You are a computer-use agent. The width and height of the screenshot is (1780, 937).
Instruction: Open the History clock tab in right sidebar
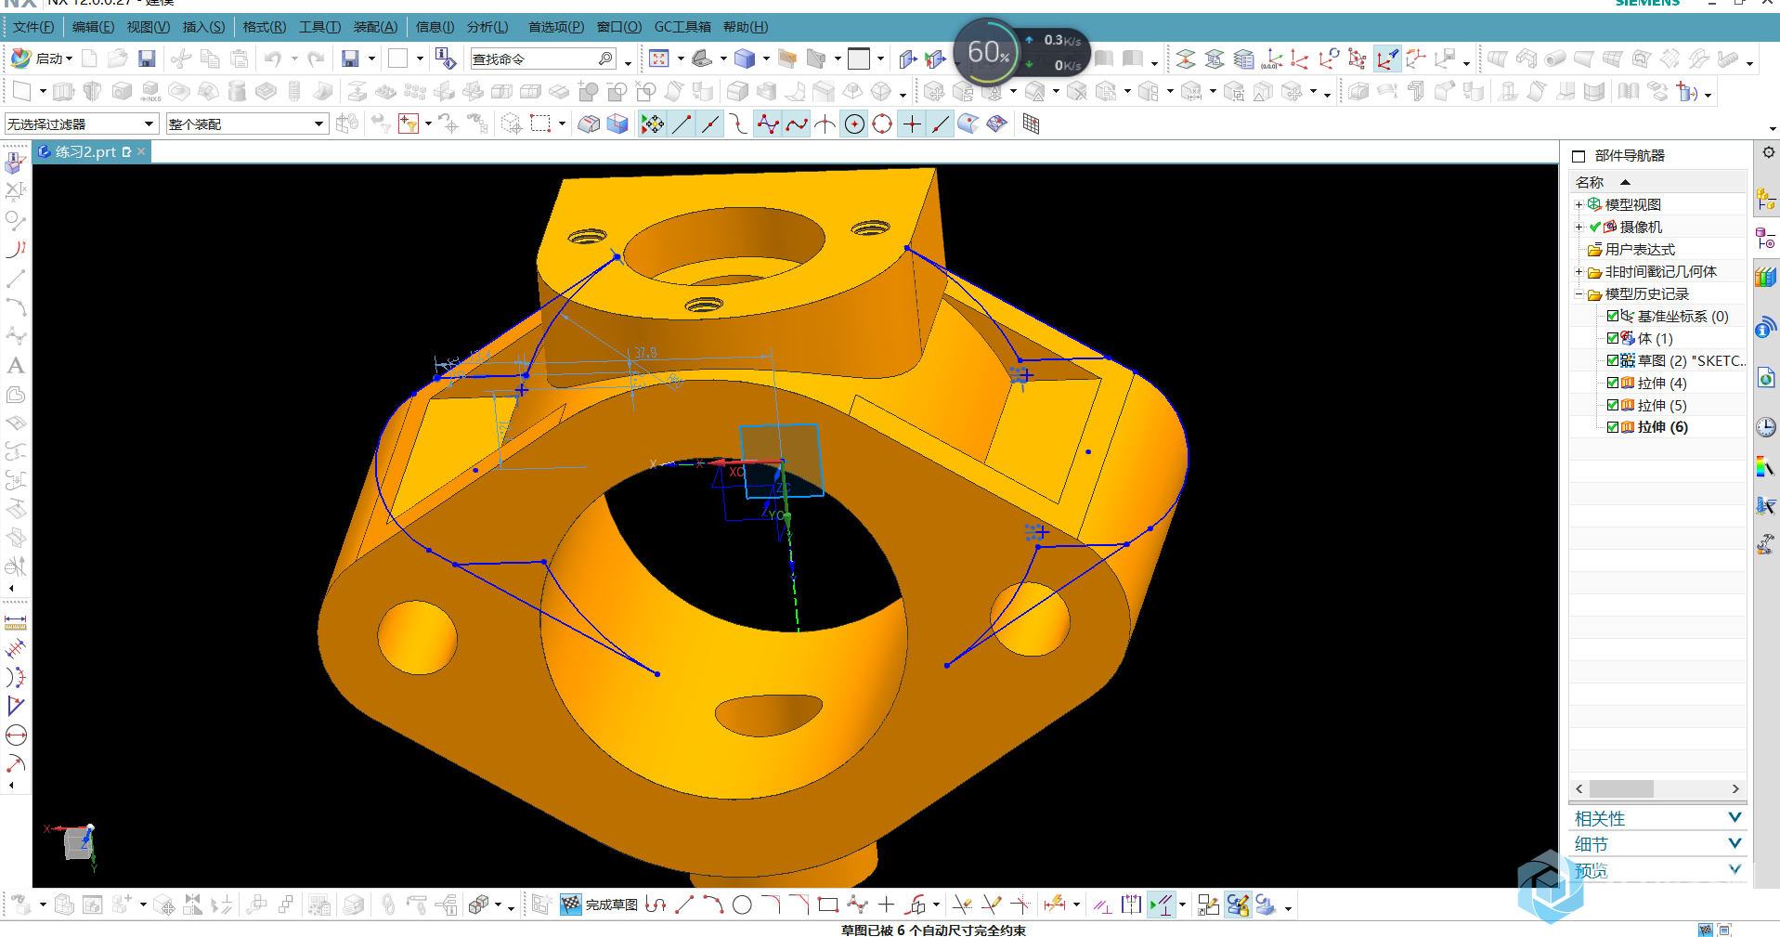[x=1766, y=426]
